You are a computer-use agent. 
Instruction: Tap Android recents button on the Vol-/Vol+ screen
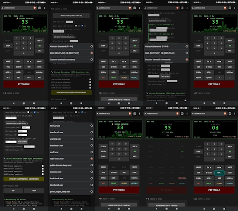tap(34, 209)
